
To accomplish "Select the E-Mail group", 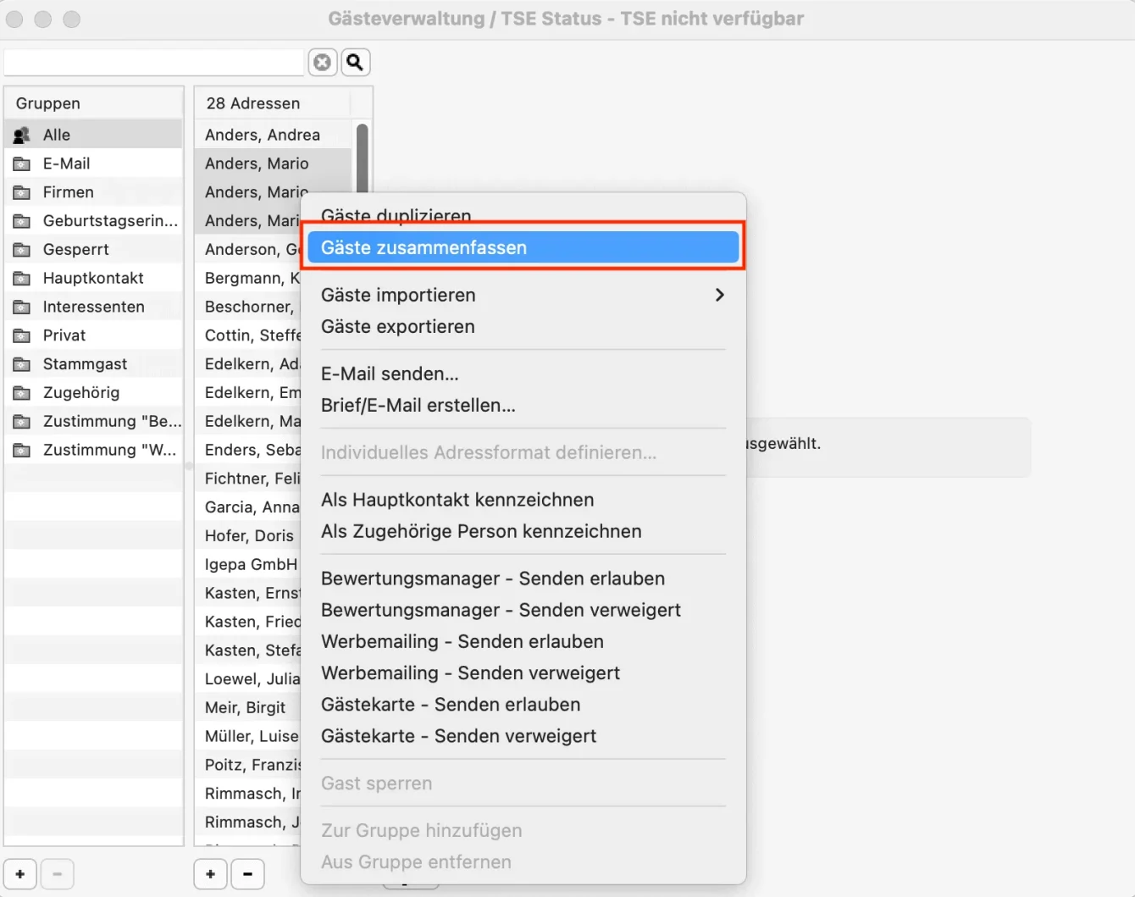I will pyautogui.click(x=94, y=163).
